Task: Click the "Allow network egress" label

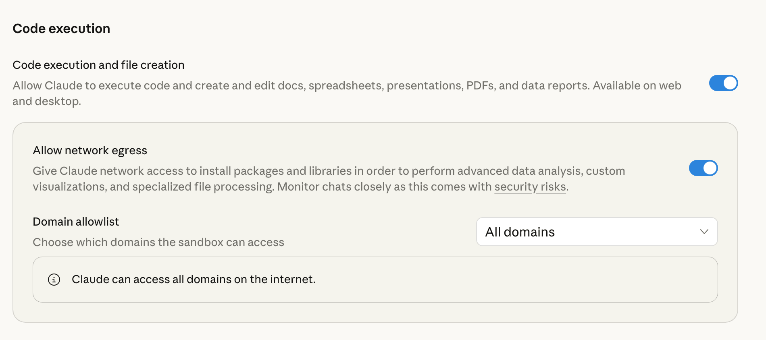Action: 90,150
